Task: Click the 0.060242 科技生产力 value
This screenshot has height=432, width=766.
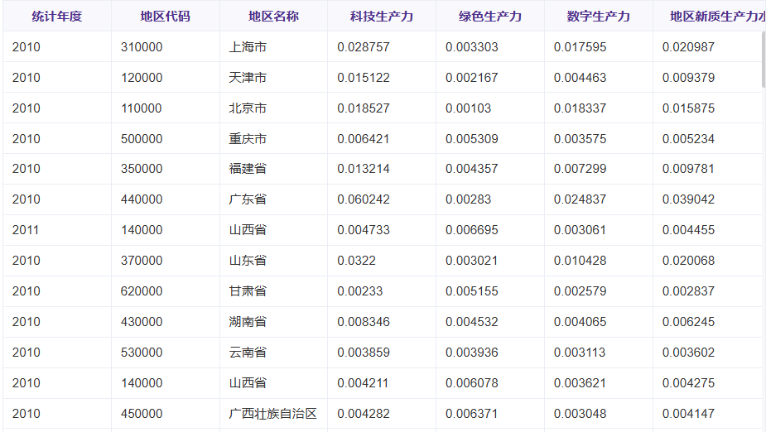Action: coord(364,199)
